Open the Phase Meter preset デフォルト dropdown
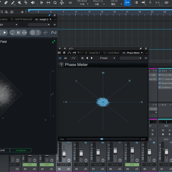This screenshot has width=172, height=172. point(107,58)
